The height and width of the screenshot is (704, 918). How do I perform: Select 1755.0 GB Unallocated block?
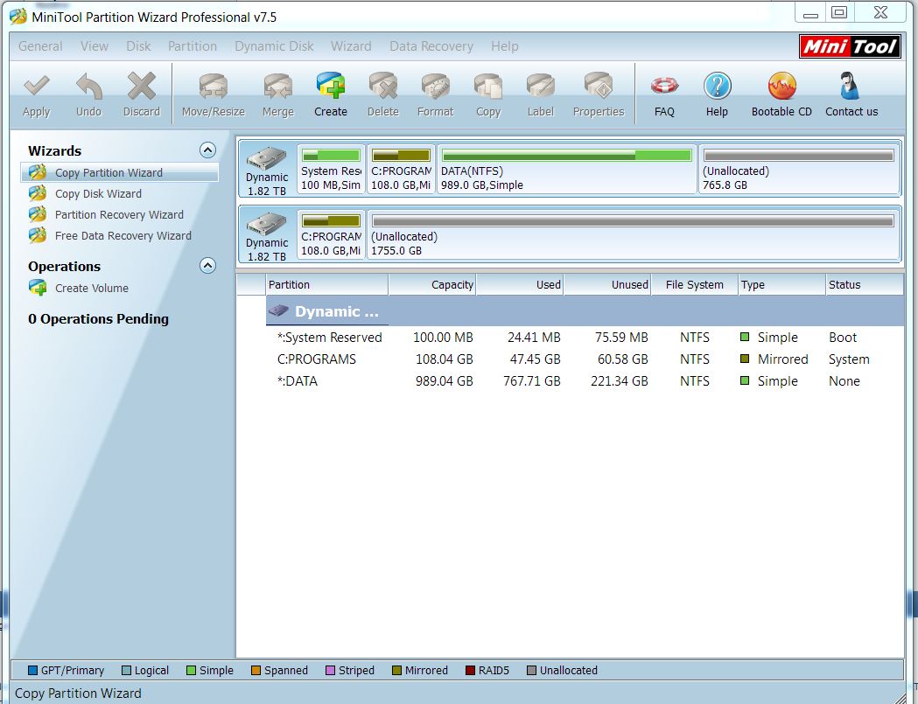click(634, 234)
